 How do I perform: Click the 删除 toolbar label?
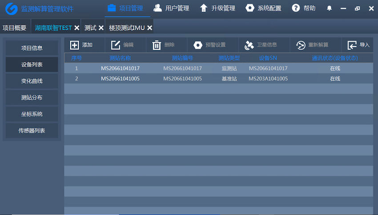click(169, 45)
